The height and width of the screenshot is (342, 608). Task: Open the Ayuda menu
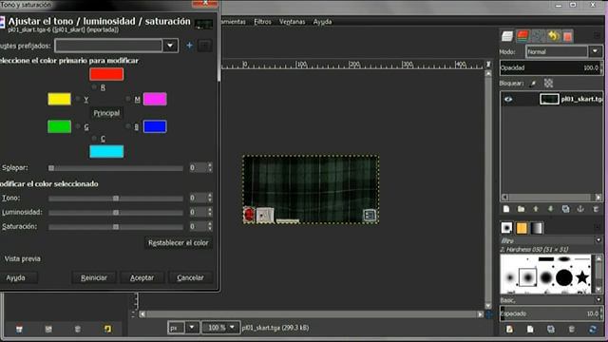coord(322,22)
